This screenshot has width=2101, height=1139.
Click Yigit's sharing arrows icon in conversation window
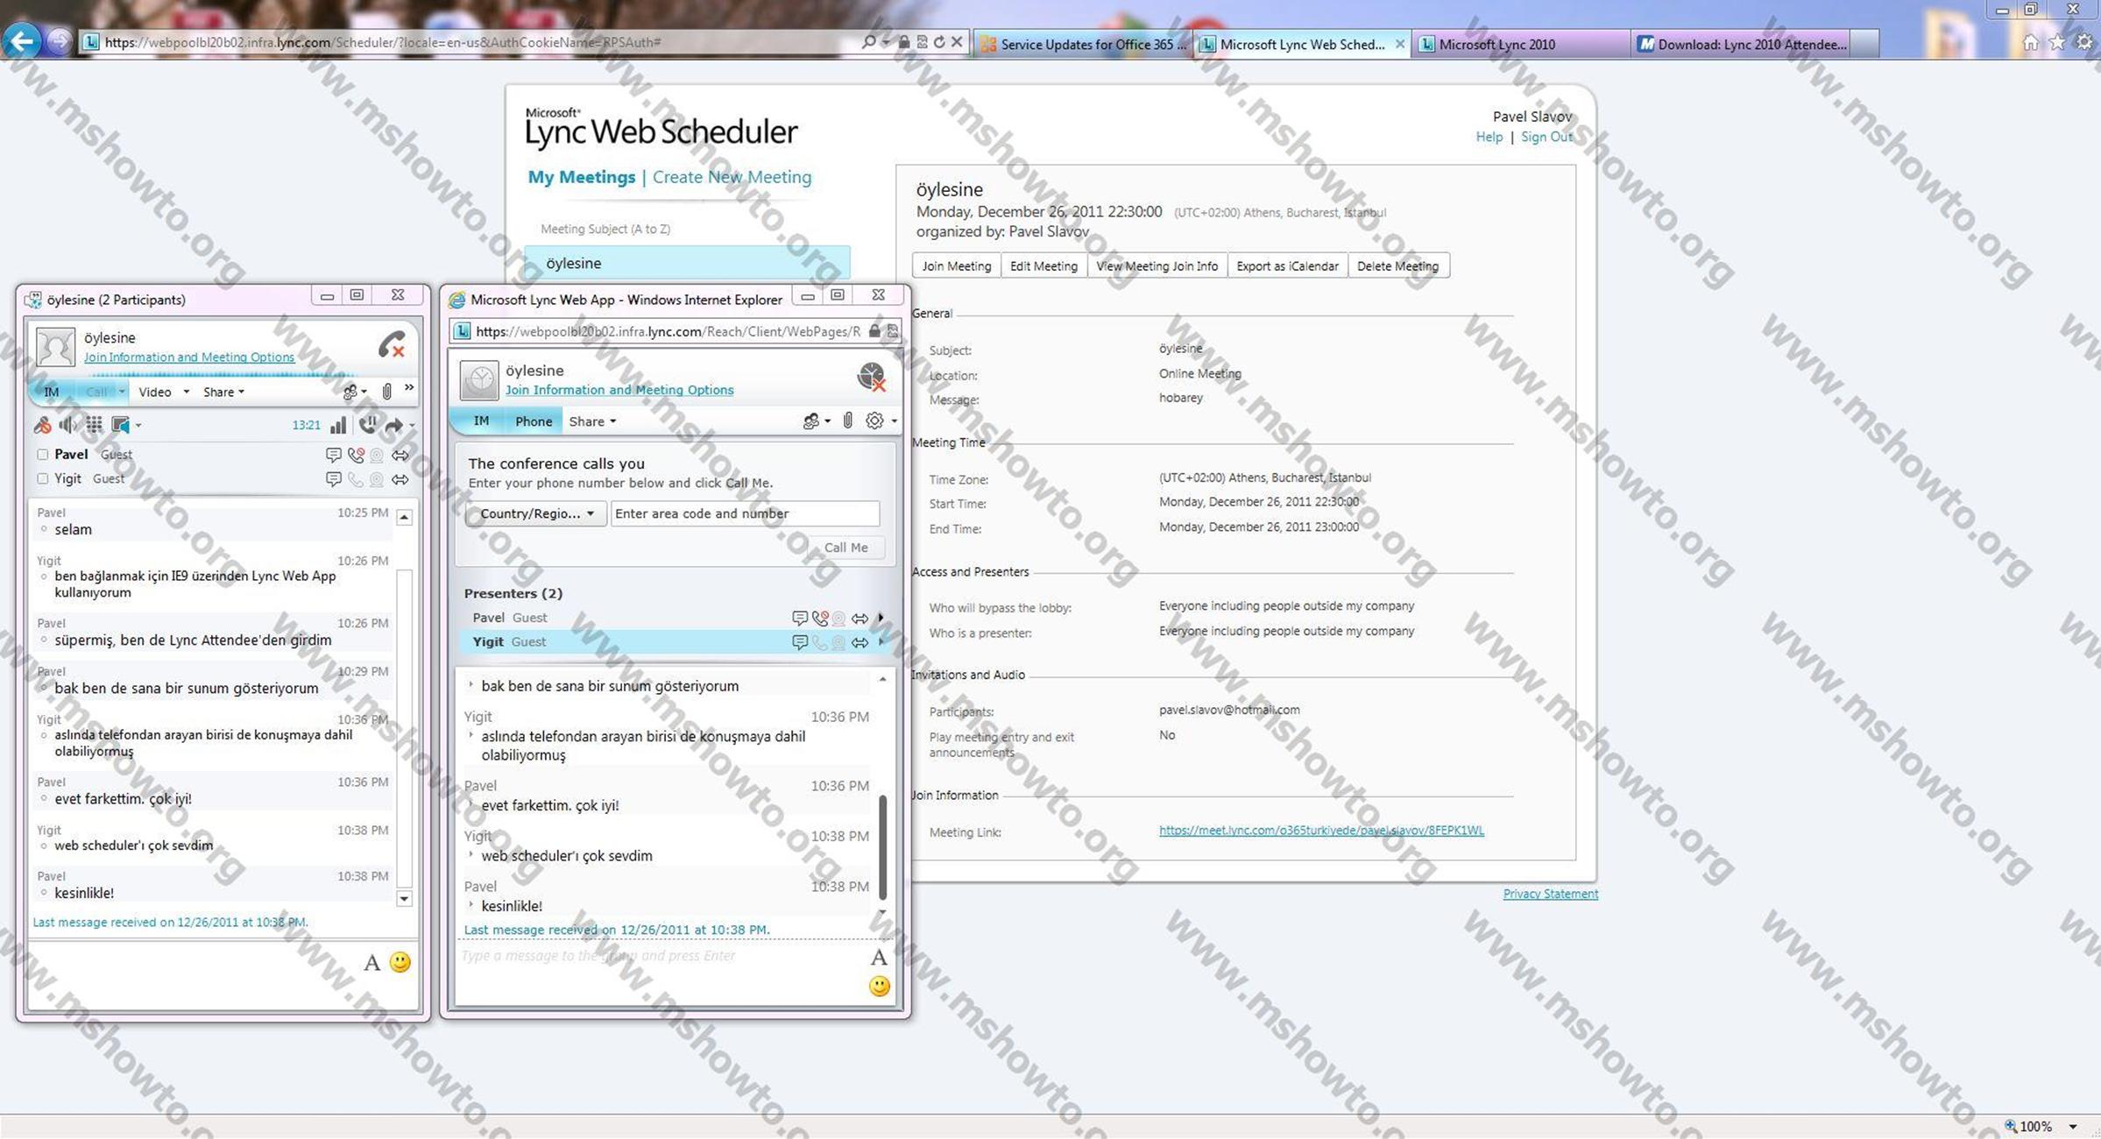[x=400, y=479]
